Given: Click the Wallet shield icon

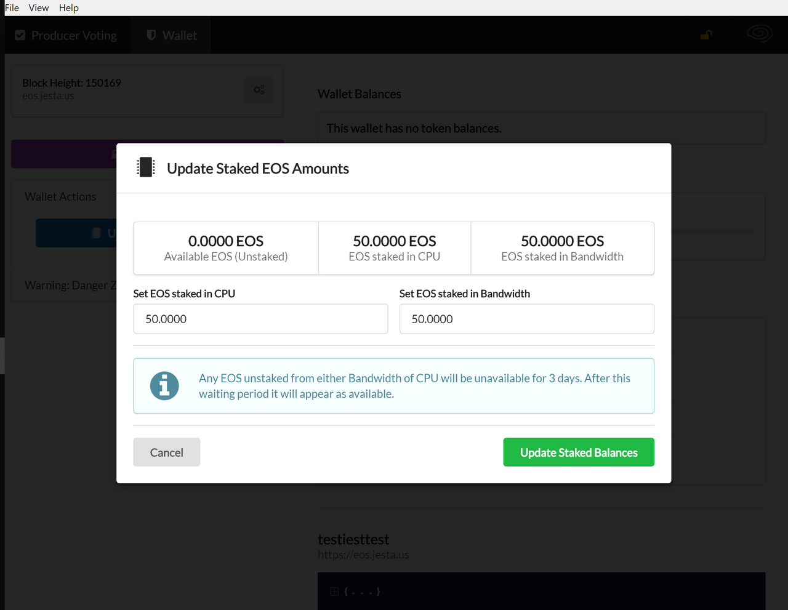Looking at the screenshot, I should coord(151,36).
